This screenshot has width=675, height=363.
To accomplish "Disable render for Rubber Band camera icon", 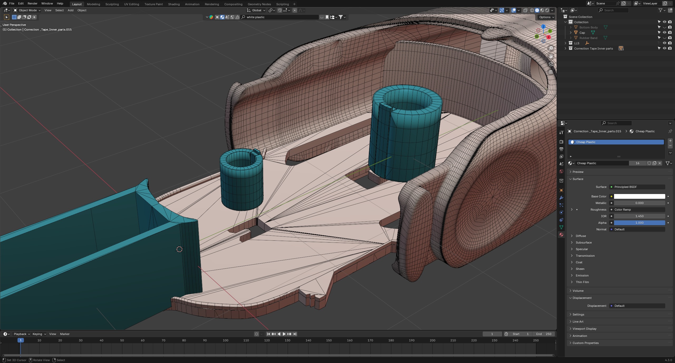I will tap(670, 38).
